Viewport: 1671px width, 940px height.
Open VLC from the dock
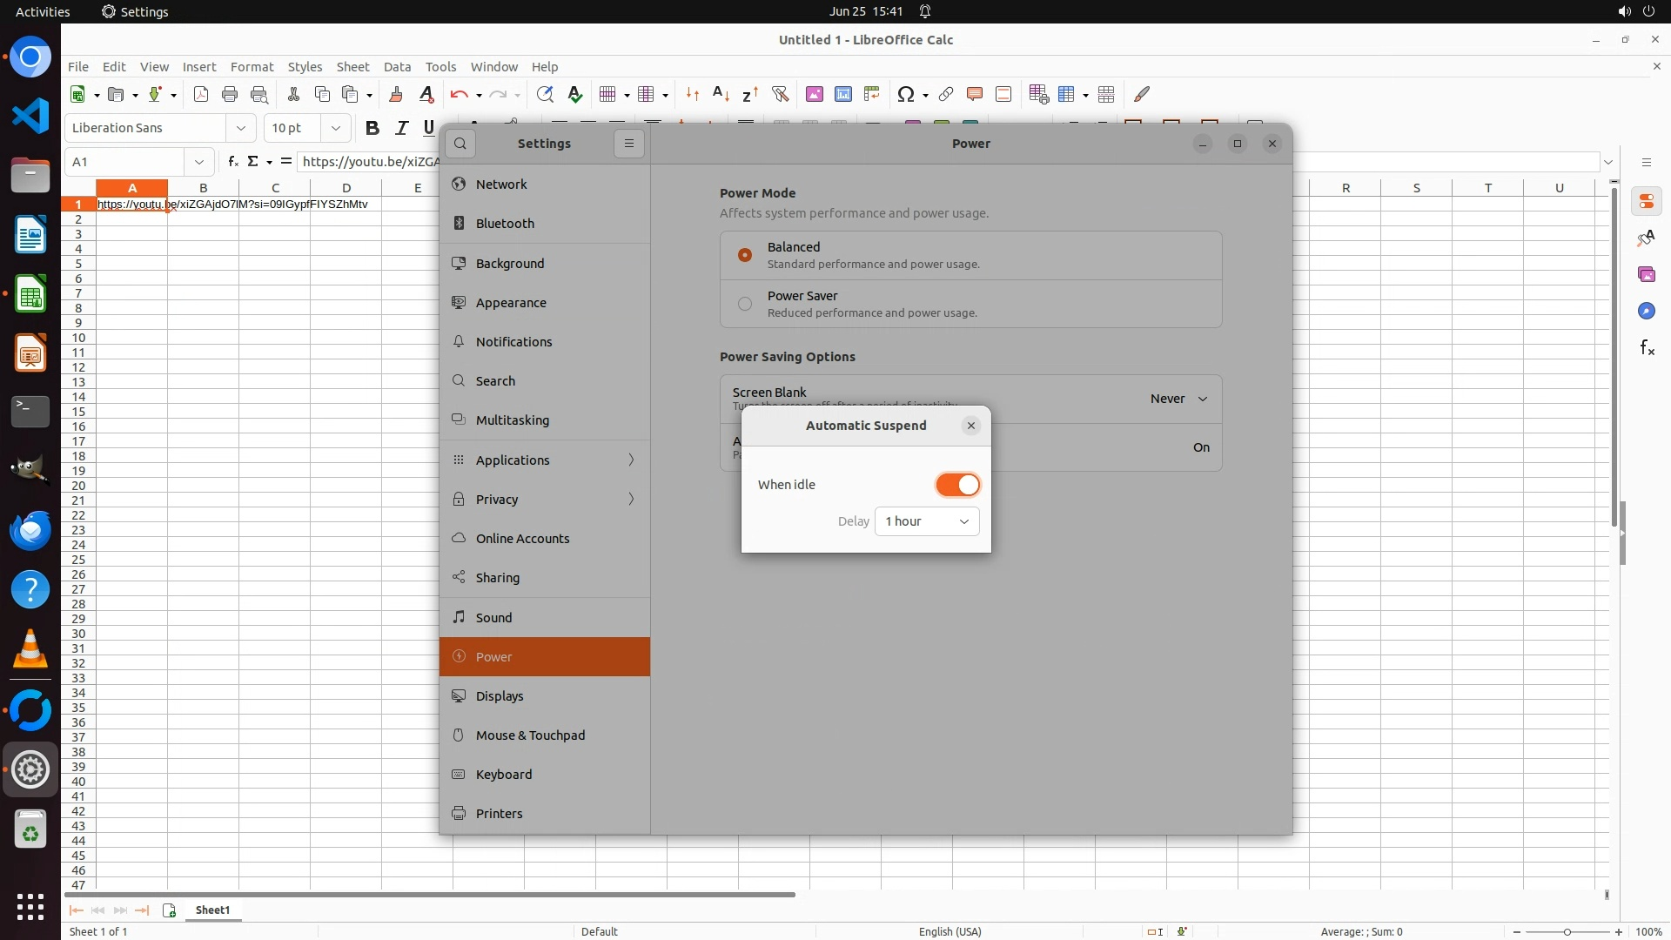click(x=30, y=649)
